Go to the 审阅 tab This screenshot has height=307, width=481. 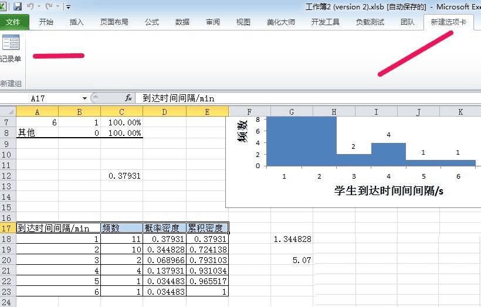click(212, 22)
